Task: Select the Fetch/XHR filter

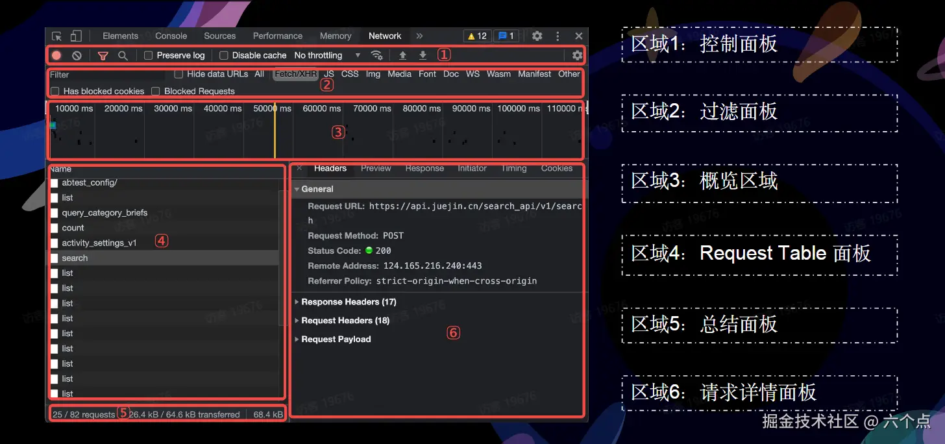Action: [x=295, y=74]
